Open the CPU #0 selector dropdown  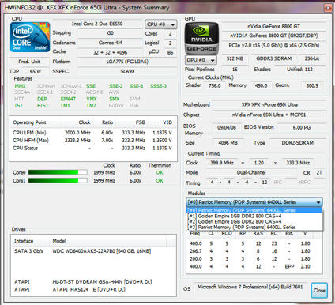coord(161,24)
